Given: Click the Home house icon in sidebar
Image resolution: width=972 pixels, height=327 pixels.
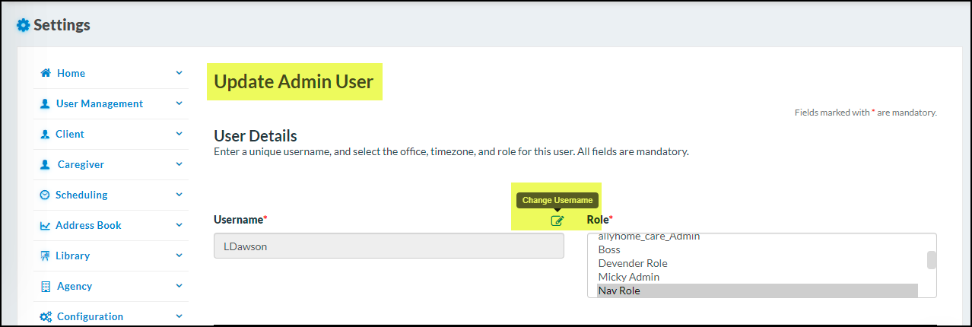Looking at the screenshot, I should click(46, 73).
